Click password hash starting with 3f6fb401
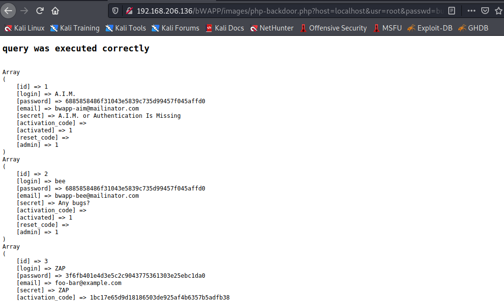 pos(135,276)
